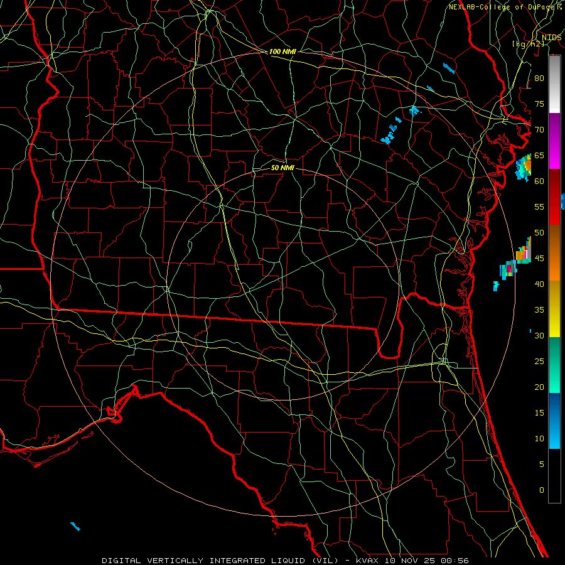Select legend value 75
Viewport: 565px width, 565px height.
(539, 104)
